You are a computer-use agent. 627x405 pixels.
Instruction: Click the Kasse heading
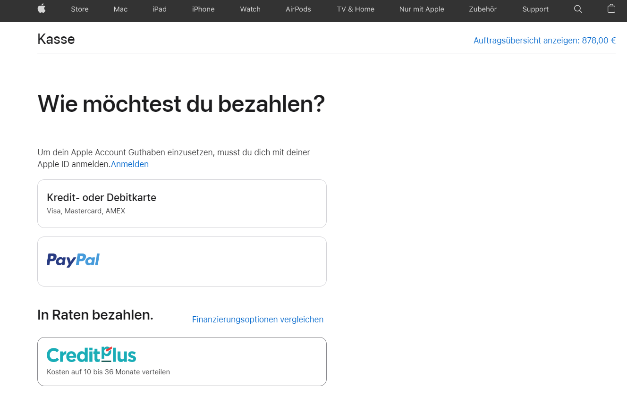tap(56, 39)
